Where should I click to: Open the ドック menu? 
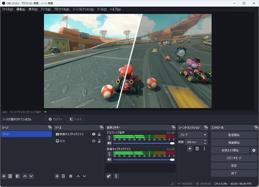(46, 9)
